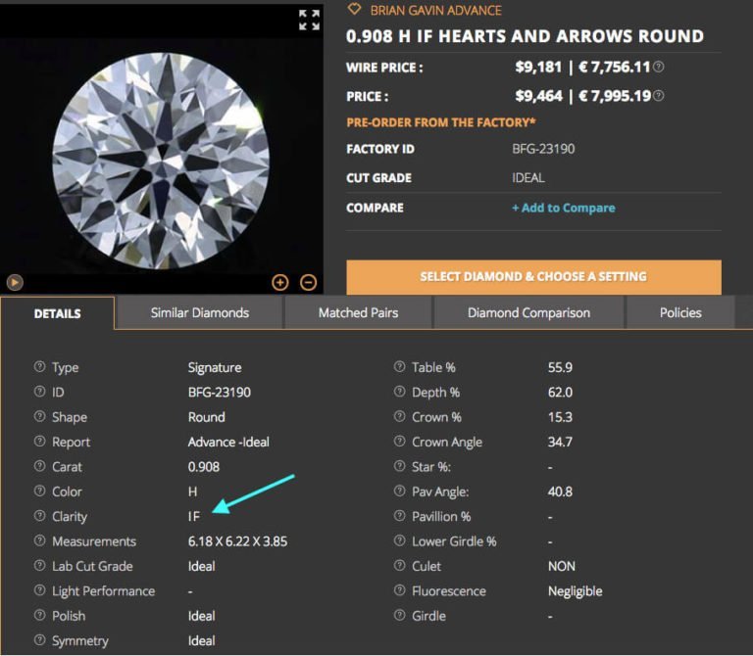This screenshot has width=753, height=656.
Task: Click crown percentage value 15.3
Action: [560, 417]
